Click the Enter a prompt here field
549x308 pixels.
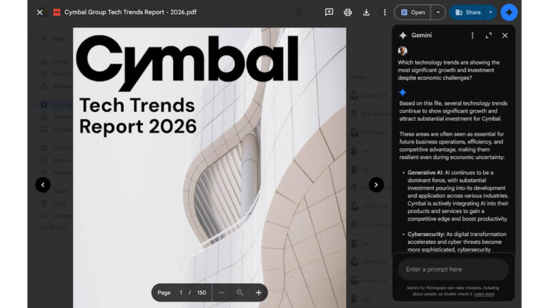[453, 269]
